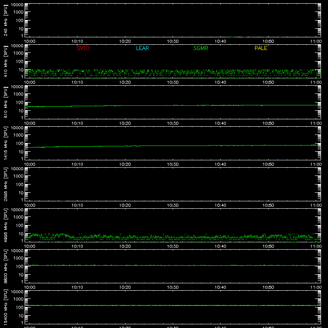Click the 100 value on 8800 MHz axis
Screen dimensions: 328x328
[20, 266]
